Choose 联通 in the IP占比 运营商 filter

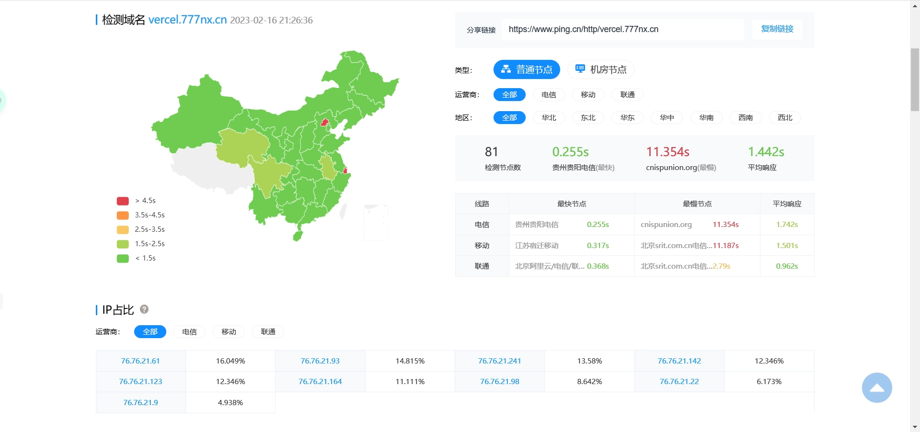(268, 332)
